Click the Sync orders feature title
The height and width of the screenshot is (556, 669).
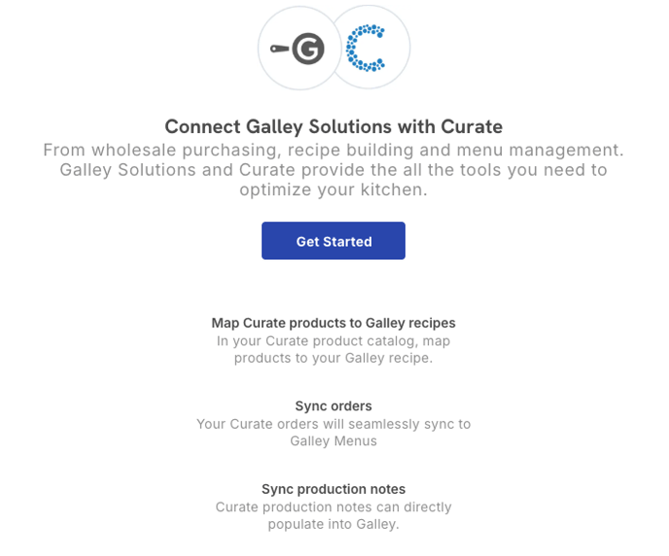tap(334, 406)
